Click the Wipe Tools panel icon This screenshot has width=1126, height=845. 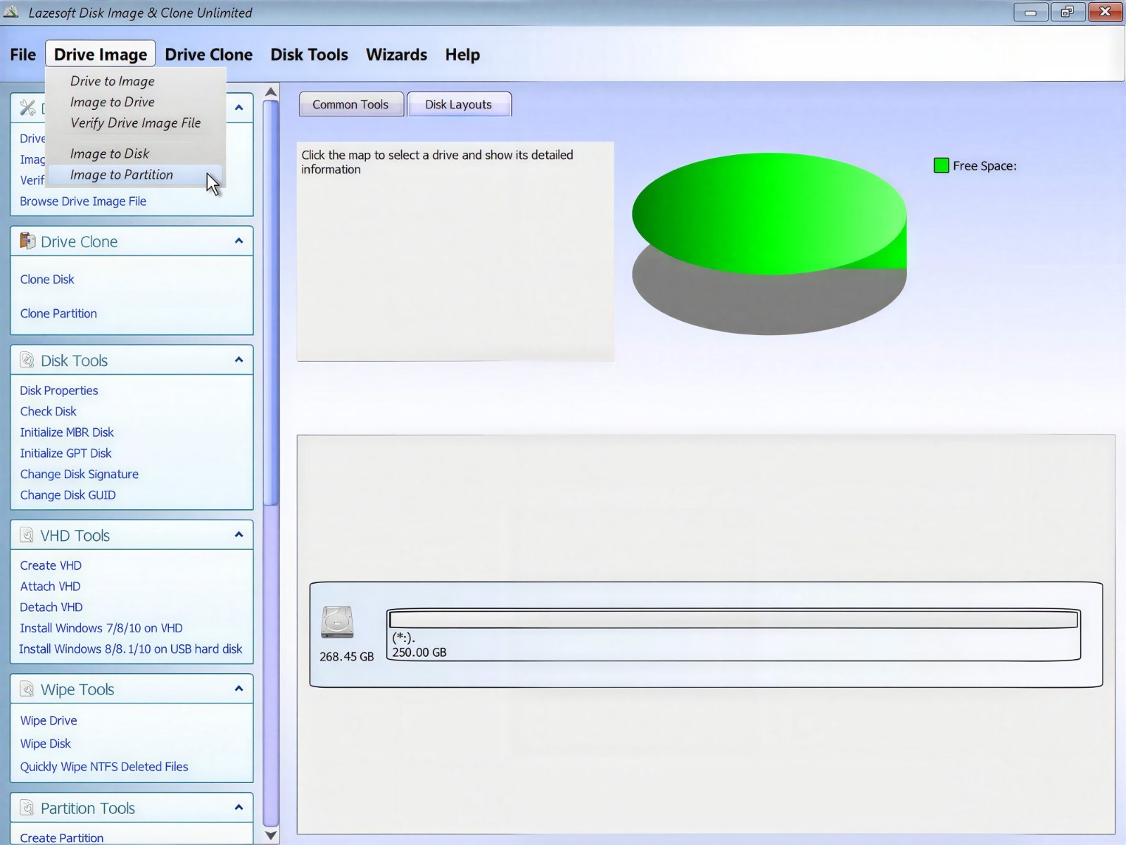pyautogui.click(x=27, y=689)
